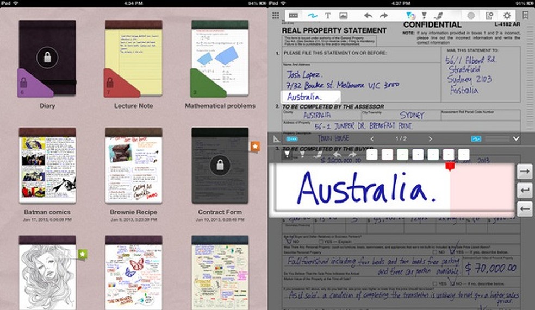The image size is (535, 310).
Task: Open the locked Diary notebook
Action: pos(47,58)
